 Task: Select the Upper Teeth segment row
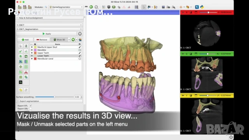pyautogui.click(x=56, y=53)
